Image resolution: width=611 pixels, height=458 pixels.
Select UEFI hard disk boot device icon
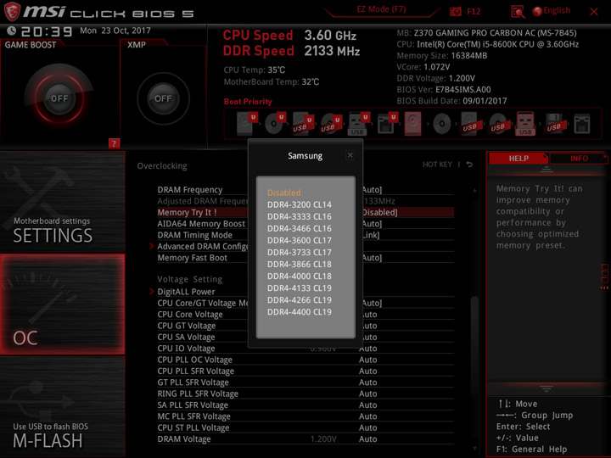(x=247, y=123)
